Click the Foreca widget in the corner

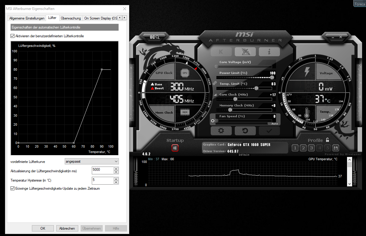click(360, 4)
